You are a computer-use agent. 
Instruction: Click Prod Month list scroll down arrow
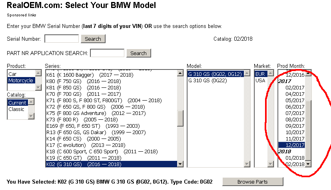[308, 164]
